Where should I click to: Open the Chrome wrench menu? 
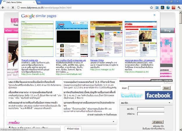point(178,7)
